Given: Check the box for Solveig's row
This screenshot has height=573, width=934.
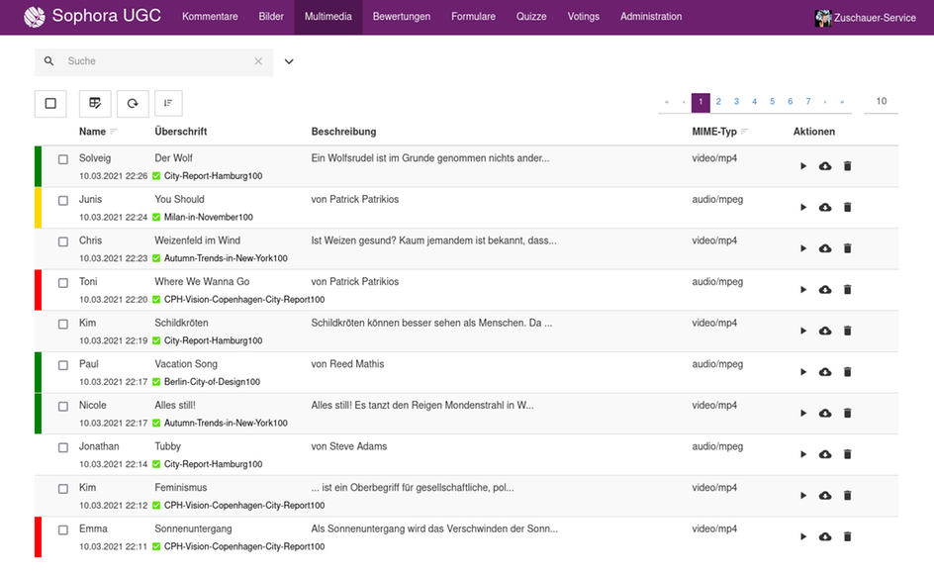Looking at the screenshot, I should pos(63,159).
